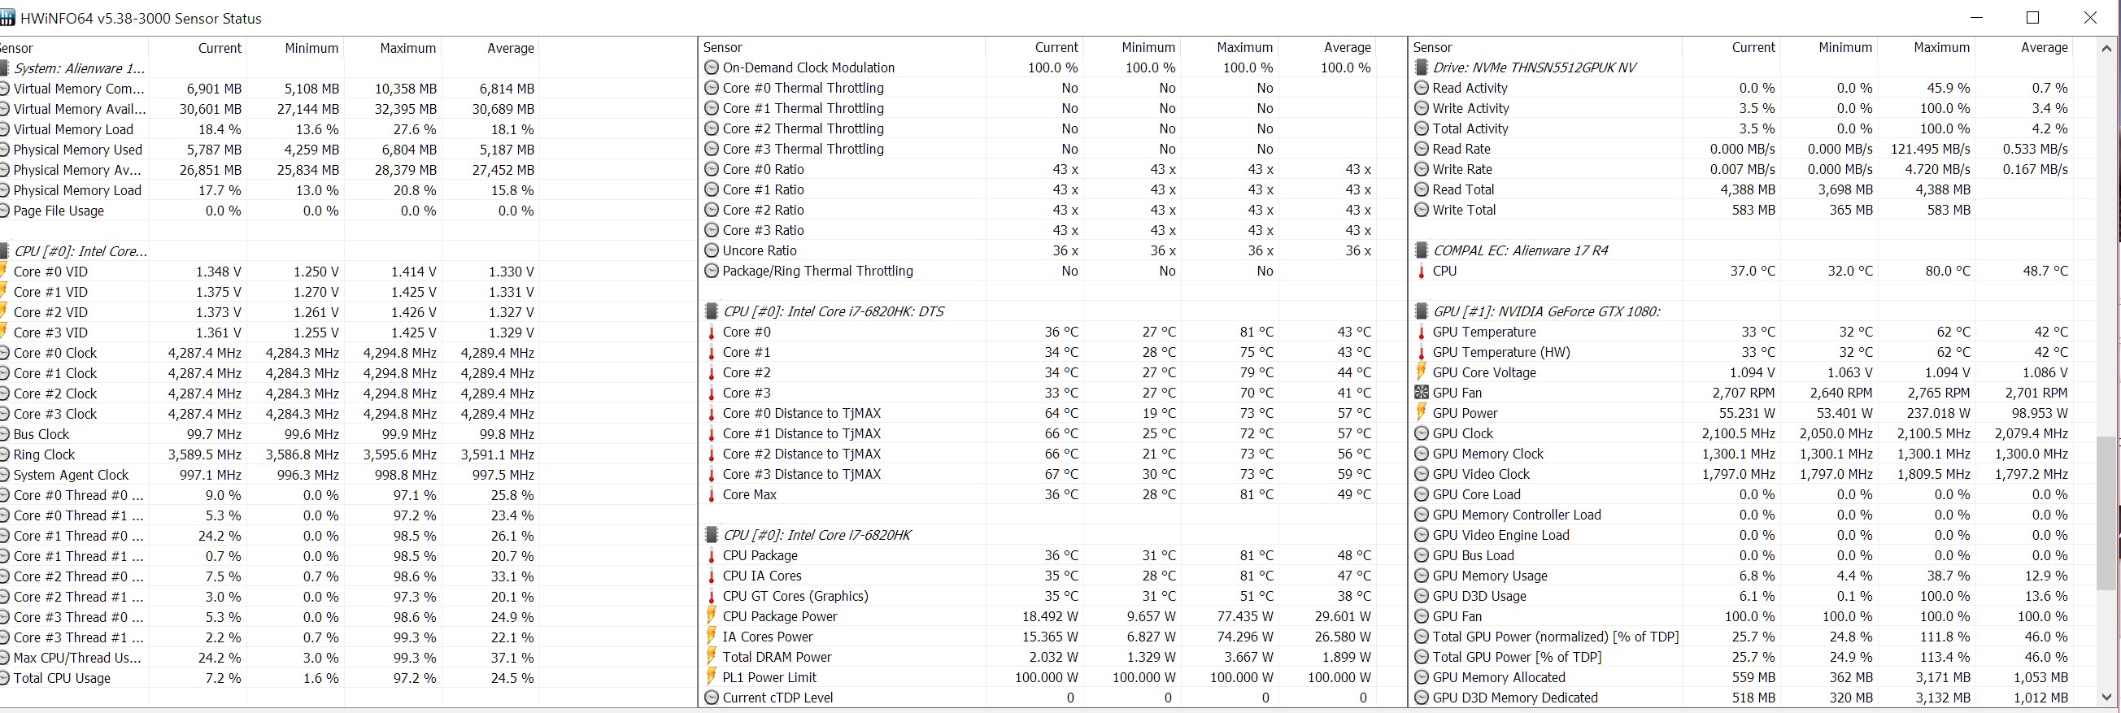Click the Maximum column header in left panel
Image resolution: width=2121 pixels, height=713 pixels.
407,48
